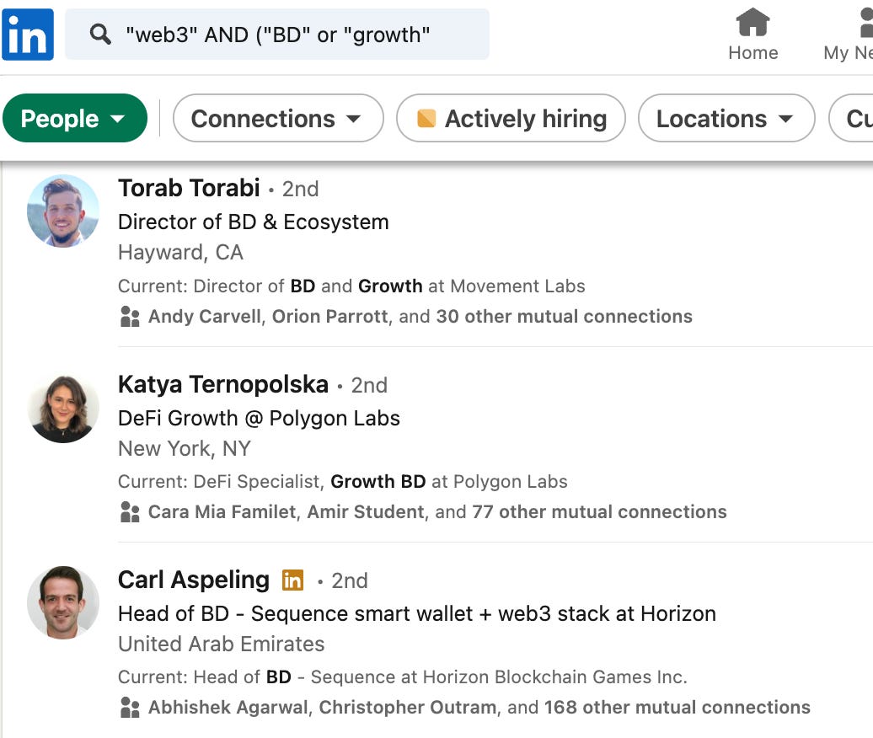The image size is (873, 738).
Task: Open the Connections filter dropdown
Action: pyautogui.click(x=277, y=119)
